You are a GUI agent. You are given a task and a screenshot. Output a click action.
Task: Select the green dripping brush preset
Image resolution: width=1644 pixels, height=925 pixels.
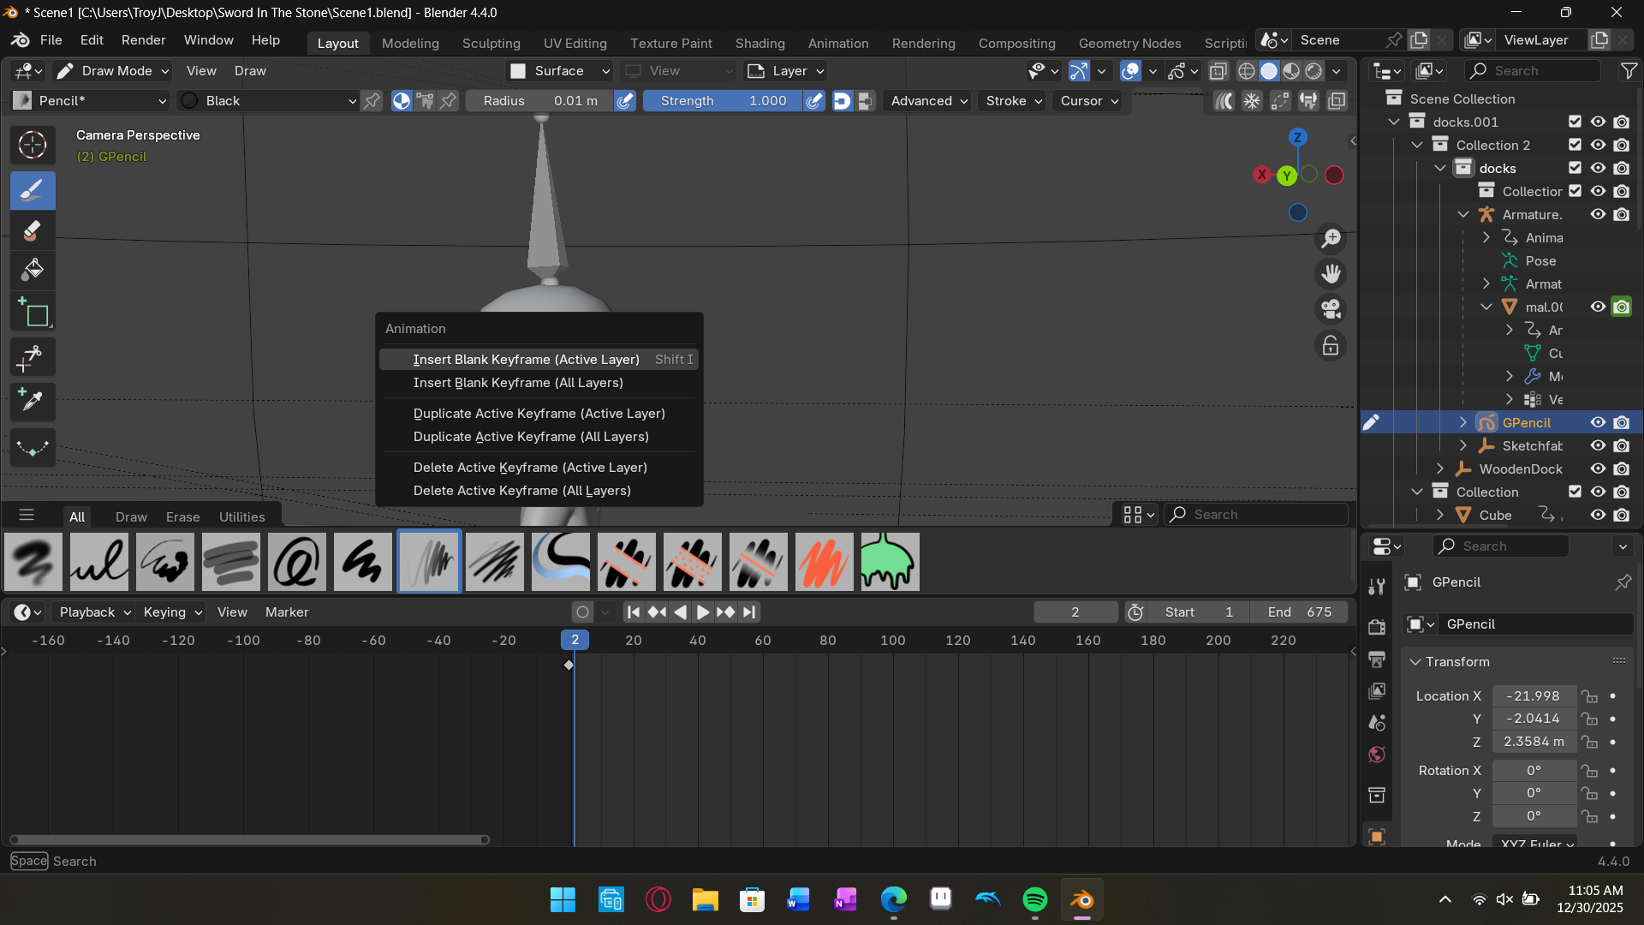coord(890,562)
